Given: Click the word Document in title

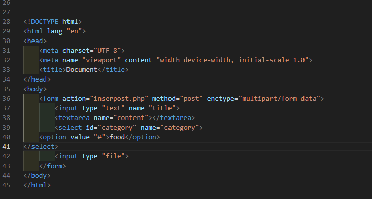Looking at the screenshot, I should click(x=82, y=70).
